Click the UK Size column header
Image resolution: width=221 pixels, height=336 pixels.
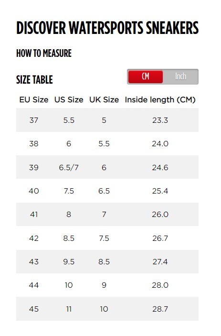coord(104,99)
